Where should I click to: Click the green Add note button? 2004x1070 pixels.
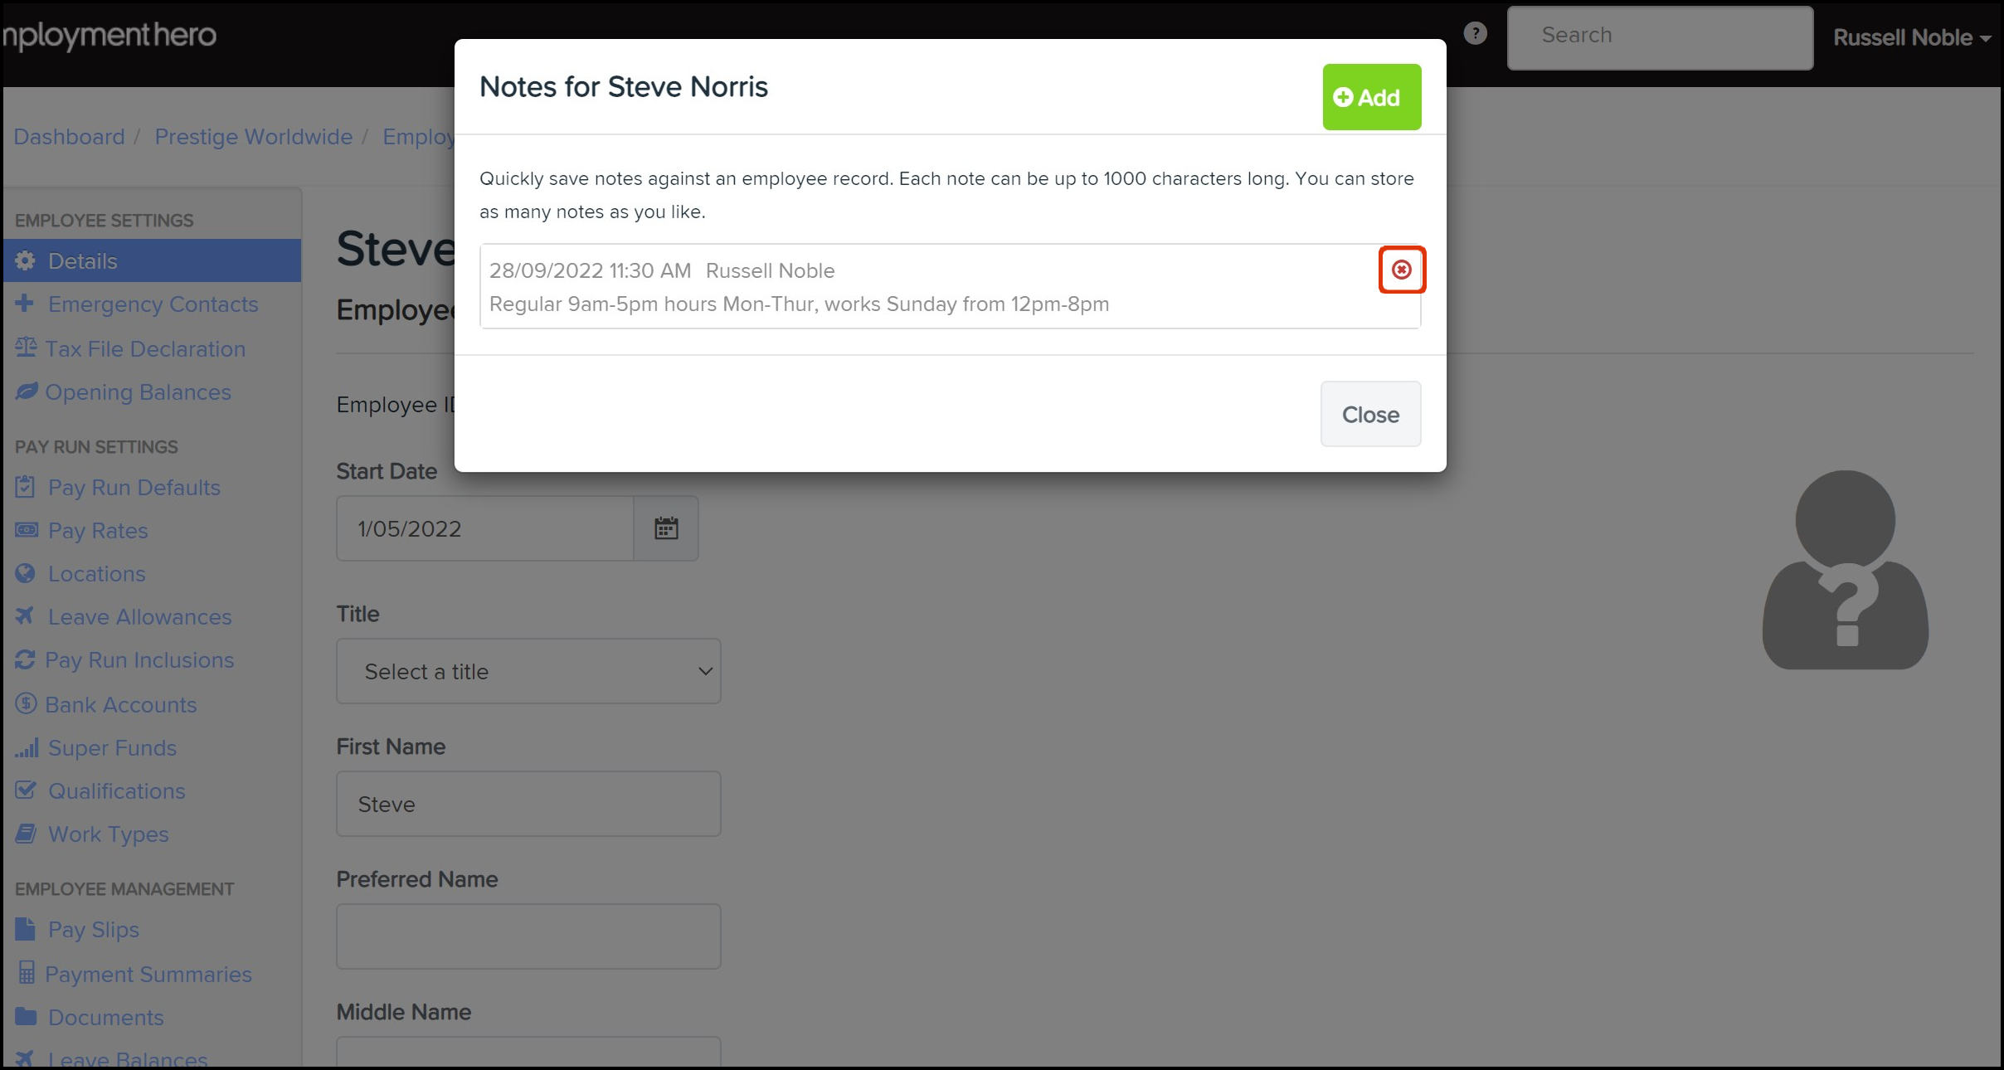[x=1371, y=97]
